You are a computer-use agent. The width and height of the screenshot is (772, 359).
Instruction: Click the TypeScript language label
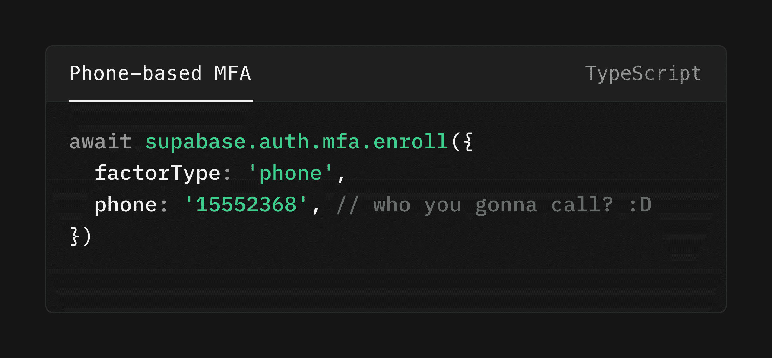(x=643, y=74)
